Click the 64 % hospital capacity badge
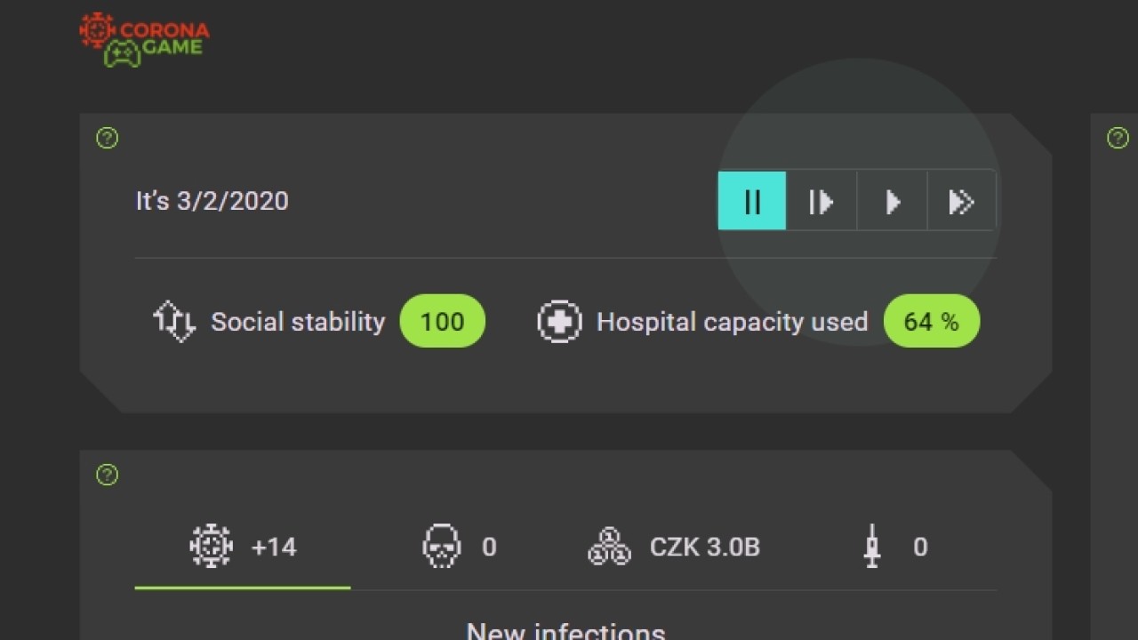This screenshot has width=1138, height=640. [x=931, y=321]
